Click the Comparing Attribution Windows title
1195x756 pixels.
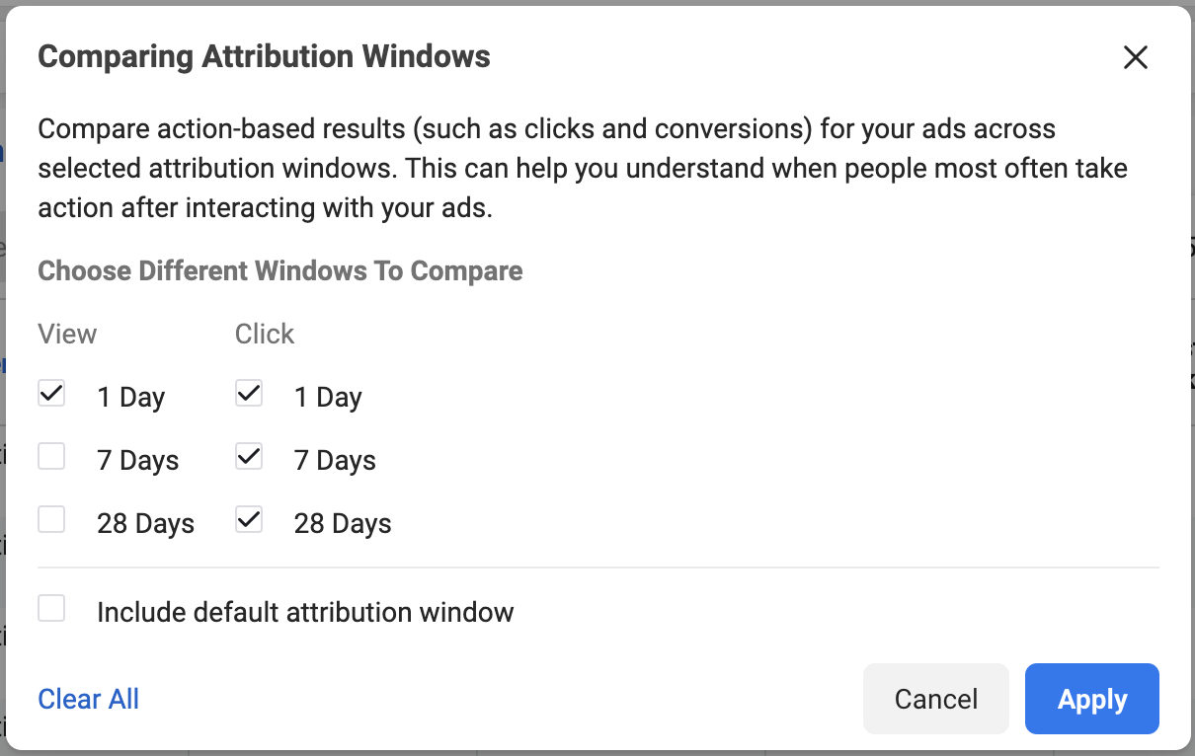(264, 56)
